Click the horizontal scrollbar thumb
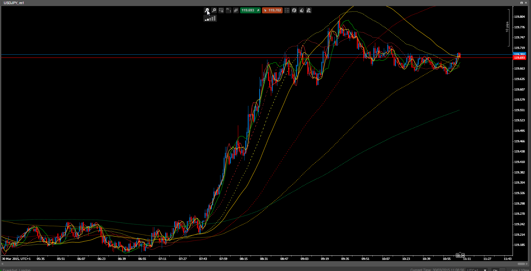Image resolution: width=531 pixels, height=271 pixels. click(521, 264)
